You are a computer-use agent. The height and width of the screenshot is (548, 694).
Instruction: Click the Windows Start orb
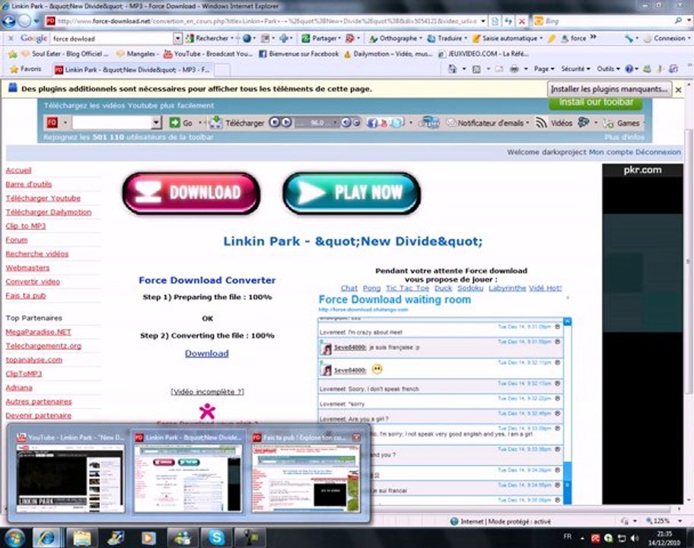tap(14, 538)
